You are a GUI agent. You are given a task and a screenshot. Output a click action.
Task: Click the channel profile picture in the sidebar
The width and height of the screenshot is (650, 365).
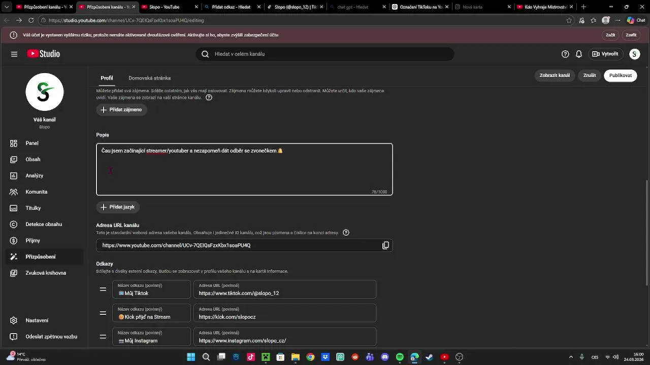point(45,92)
